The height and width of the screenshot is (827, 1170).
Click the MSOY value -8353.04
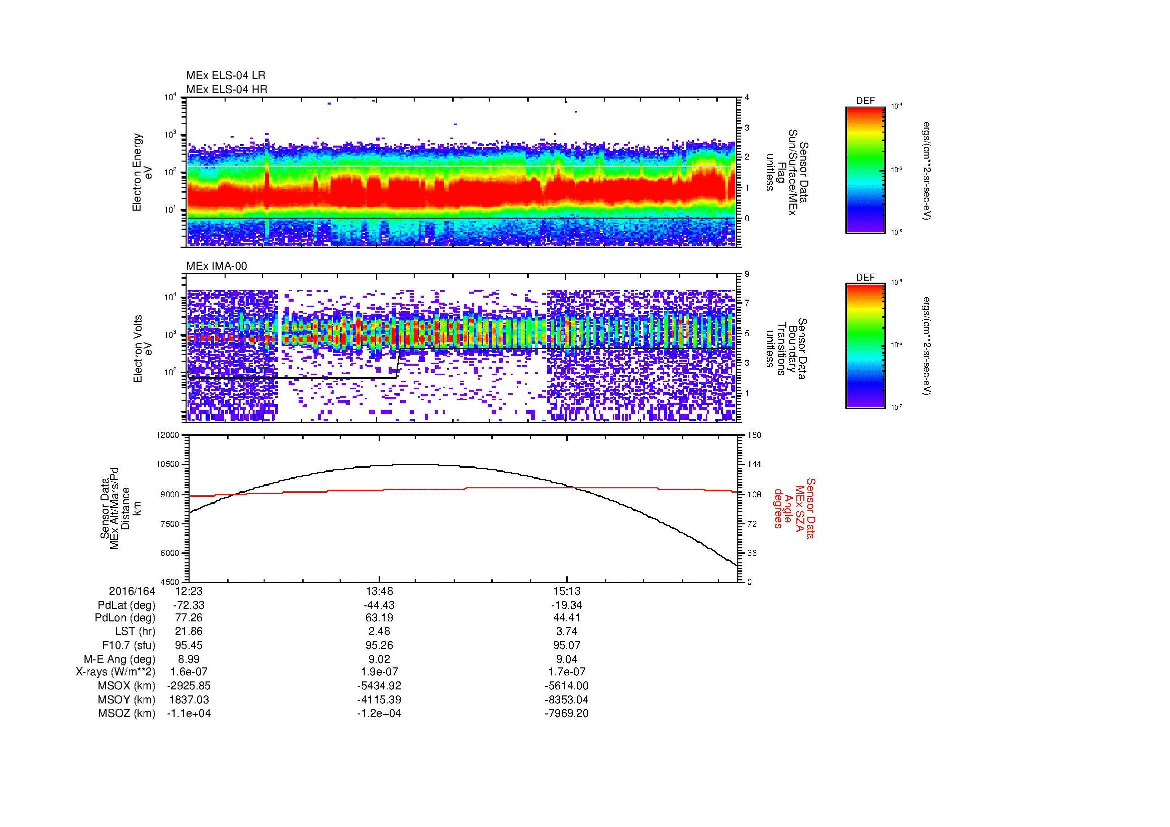tap(566, 699)
